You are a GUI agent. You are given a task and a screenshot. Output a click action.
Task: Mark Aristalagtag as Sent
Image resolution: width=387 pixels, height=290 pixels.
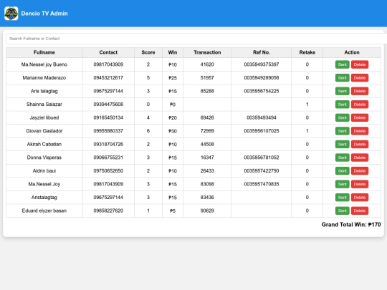coord(342,198)
